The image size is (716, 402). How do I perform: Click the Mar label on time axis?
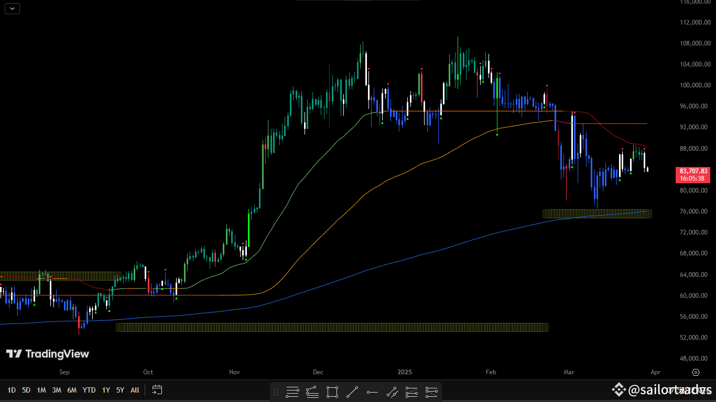click(569, 372)
